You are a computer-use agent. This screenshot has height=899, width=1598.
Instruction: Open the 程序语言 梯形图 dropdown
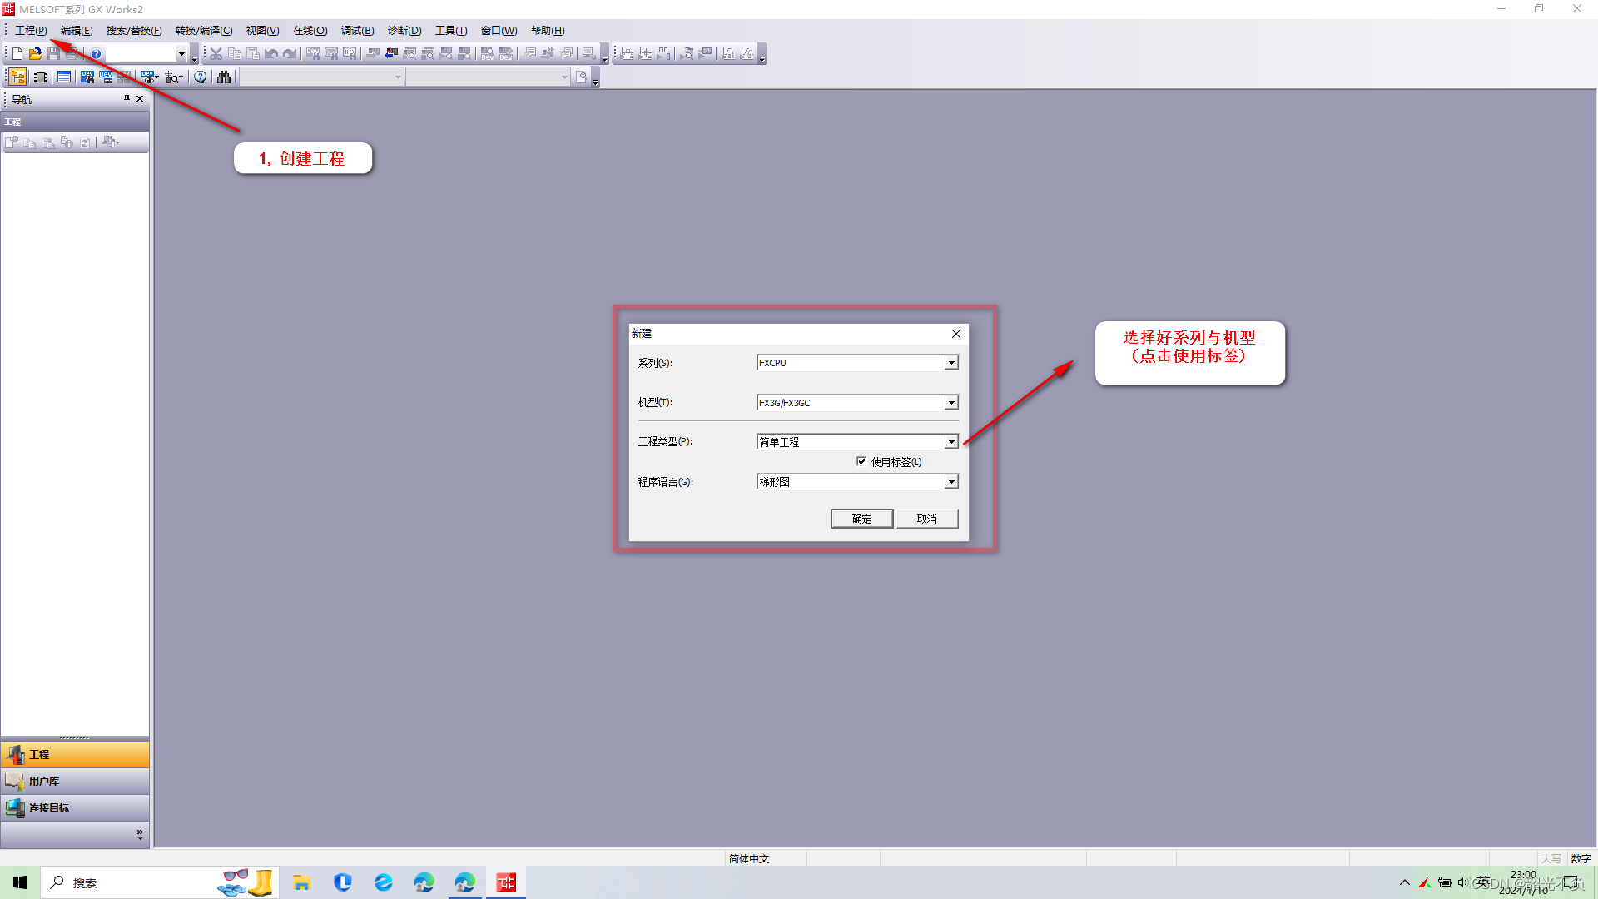(x=950, y=482)
